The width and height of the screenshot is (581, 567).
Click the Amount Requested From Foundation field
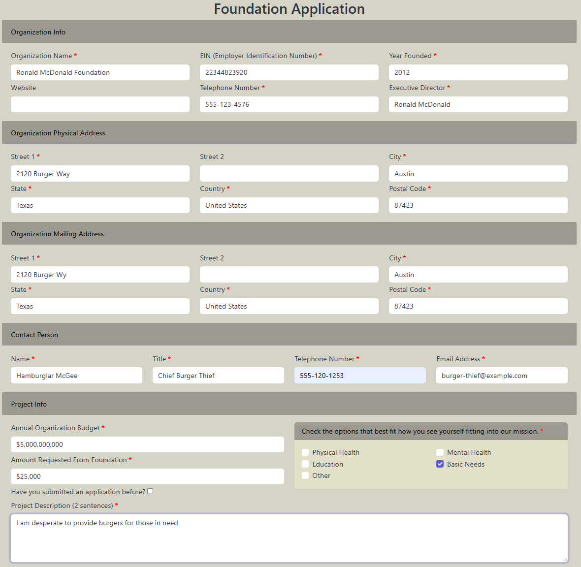point(148,476)
